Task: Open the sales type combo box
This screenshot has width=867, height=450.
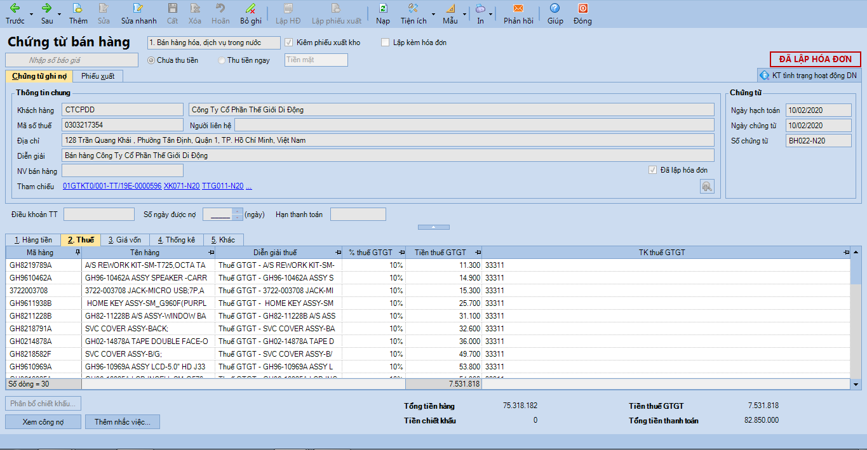Action: click(213, 43)
